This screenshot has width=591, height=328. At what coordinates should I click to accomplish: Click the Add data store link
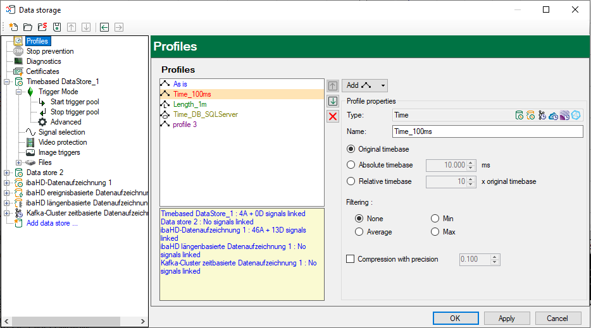[52, 223]
